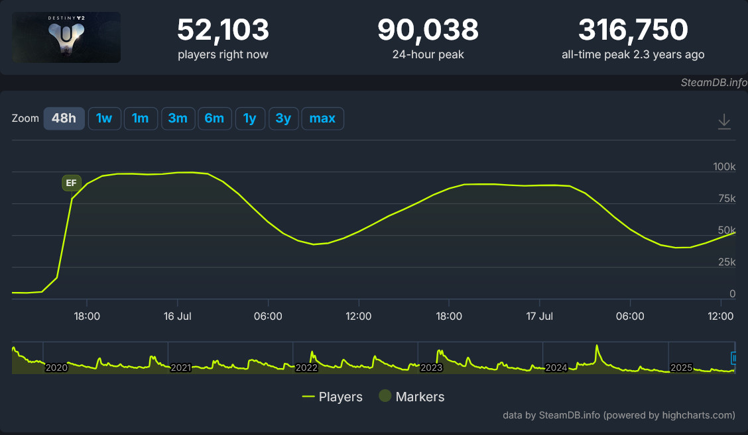Screen dimensions: 748x435
Task: Click the 16 Jul axis label
Action: pos(178,316)
